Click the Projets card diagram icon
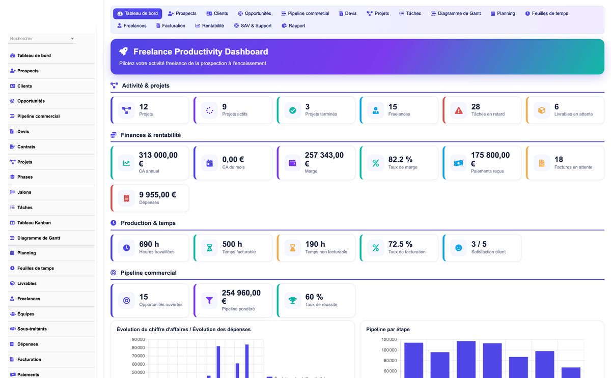611x378 pixels. (126, 110)
